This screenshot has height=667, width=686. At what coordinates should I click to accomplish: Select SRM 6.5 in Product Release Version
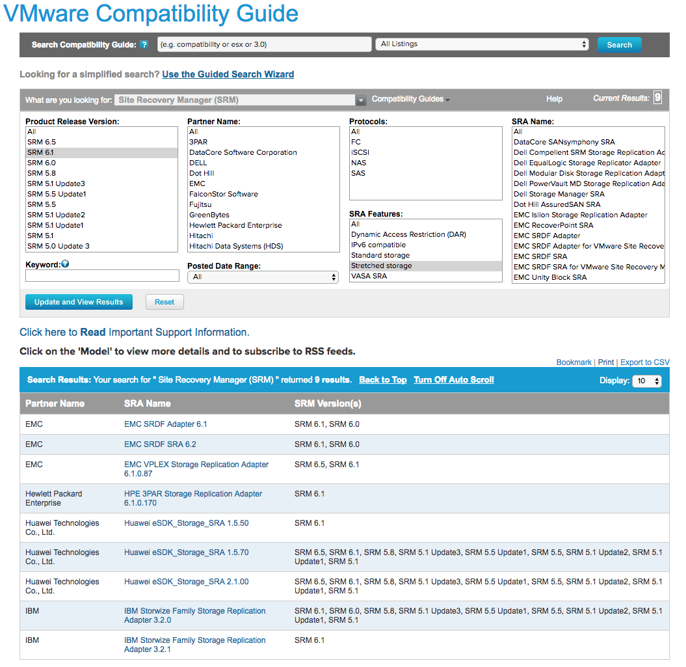[101, 142]
